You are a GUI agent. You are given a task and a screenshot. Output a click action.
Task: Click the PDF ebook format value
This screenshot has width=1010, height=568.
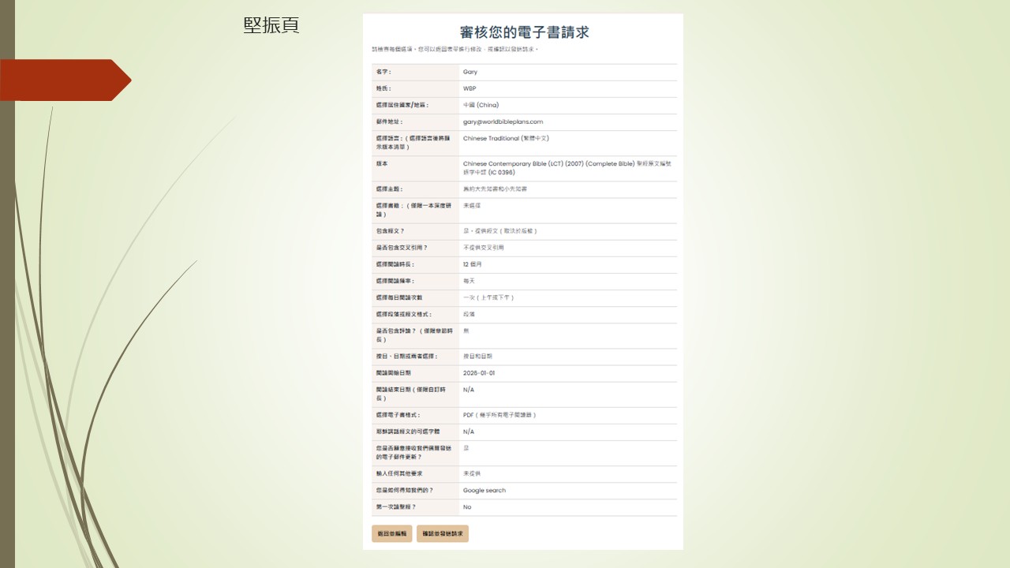[499, 415]
